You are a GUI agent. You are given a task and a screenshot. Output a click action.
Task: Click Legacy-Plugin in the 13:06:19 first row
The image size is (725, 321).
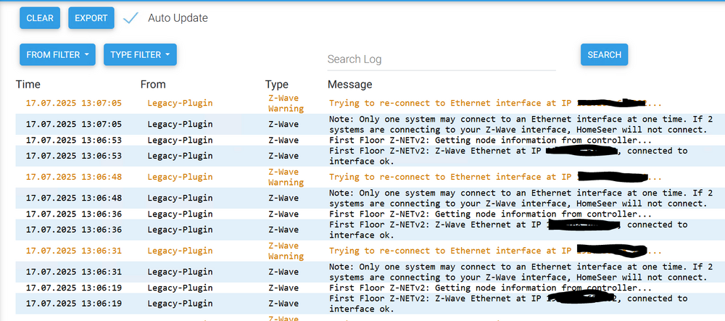click(180, 288)
